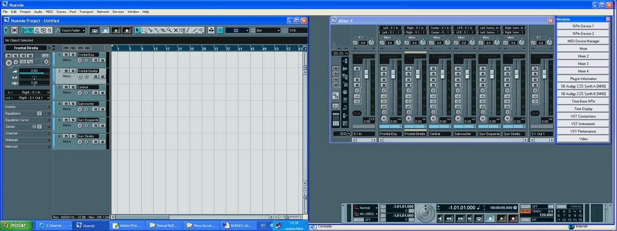Select the Range Selection tool

click(144, 30)
